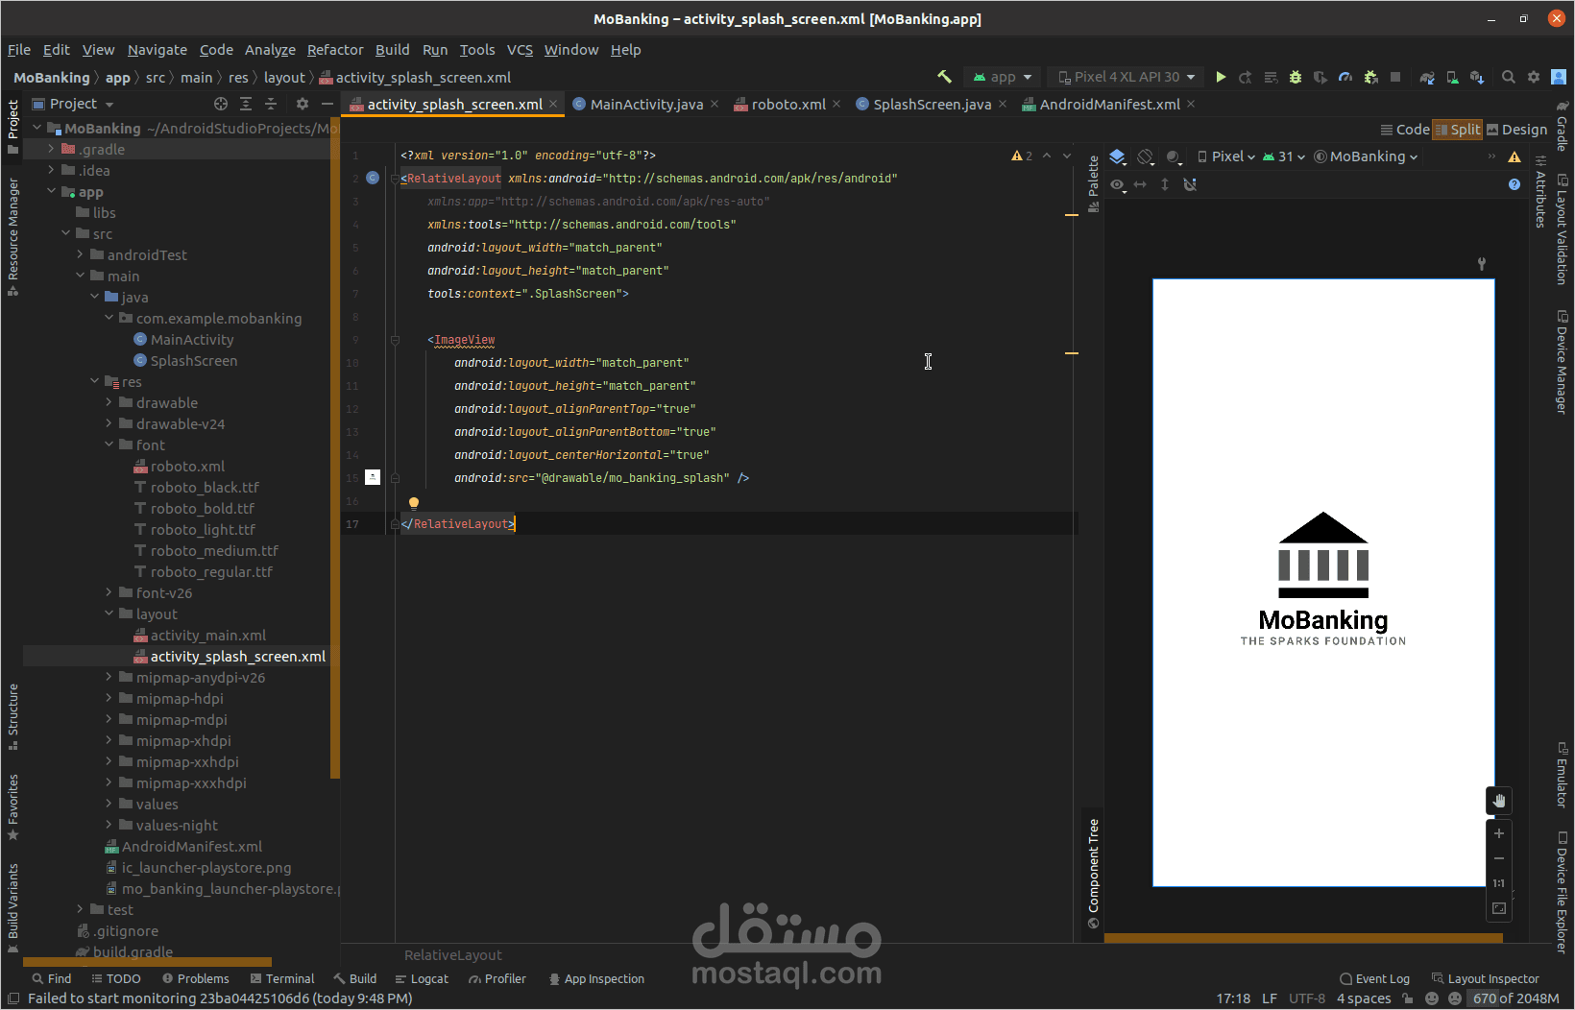The height and width of the screenshot is (1010, 1575).
Task: Start debugging with the green bug icon
Action: tap(1296, 77)
